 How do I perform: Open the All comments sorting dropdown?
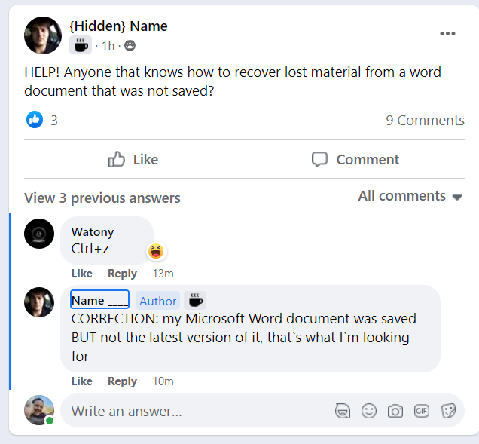point(410,196)
